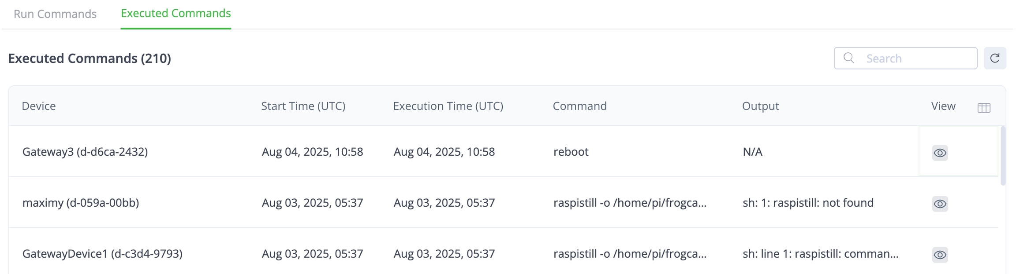The width and height of the screenshot is (1016, 274).
Task: Click the truncated raspistill command for maximy
Action: point(629,203)
